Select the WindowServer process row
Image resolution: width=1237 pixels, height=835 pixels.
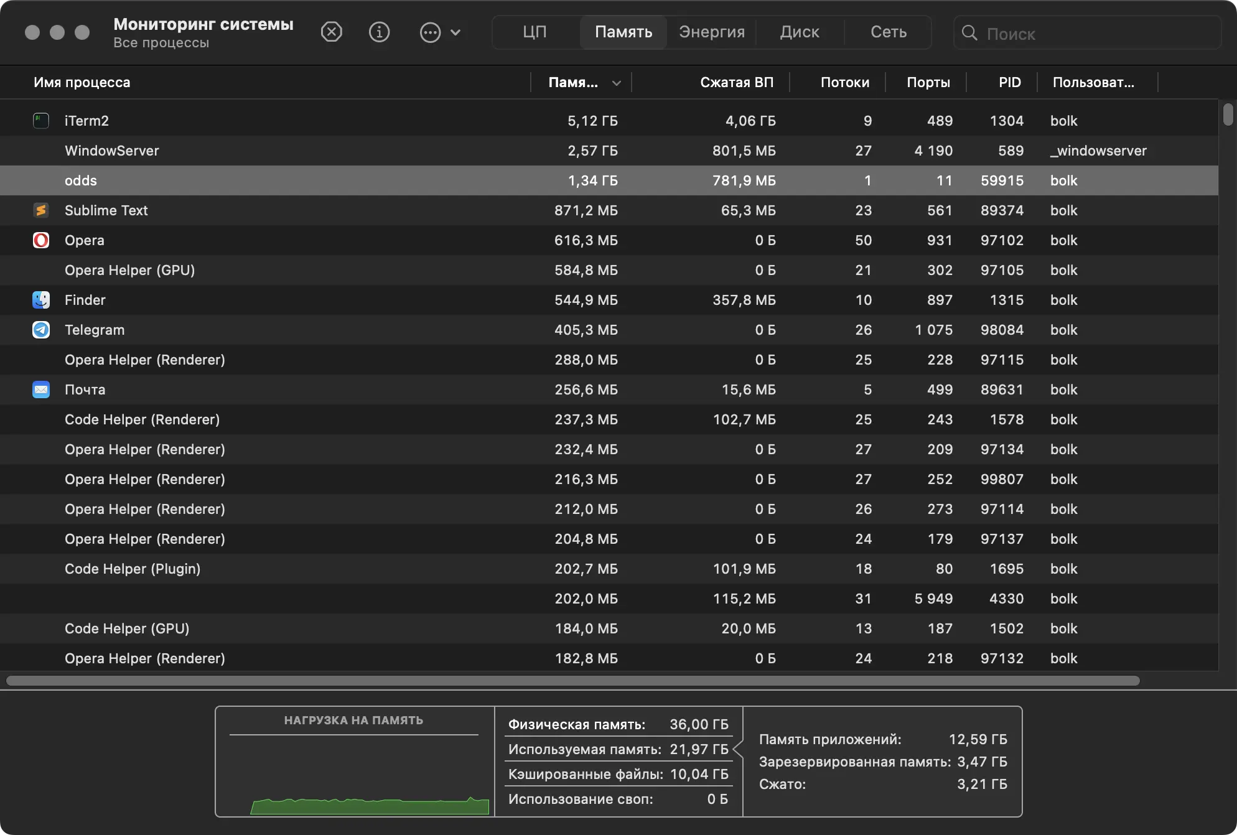[x=609, y=151]
